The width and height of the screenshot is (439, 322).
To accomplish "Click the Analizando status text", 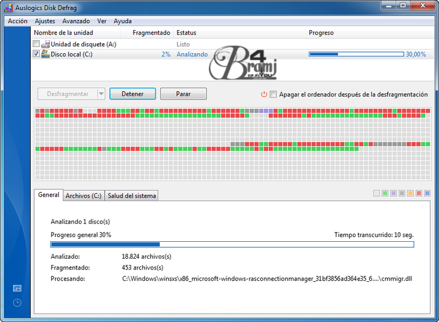I will pos(192,55).
